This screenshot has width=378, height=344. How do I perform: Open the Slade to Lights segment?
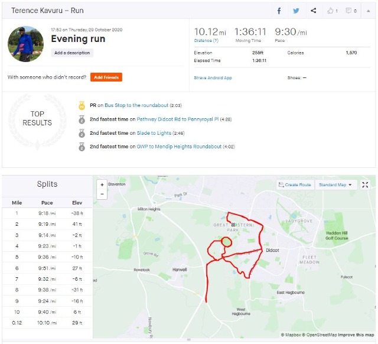155,133
